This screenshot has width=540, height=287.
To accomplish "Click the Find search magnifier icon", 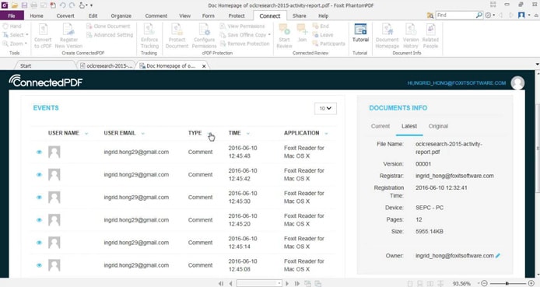I will (x=479, y=15).
